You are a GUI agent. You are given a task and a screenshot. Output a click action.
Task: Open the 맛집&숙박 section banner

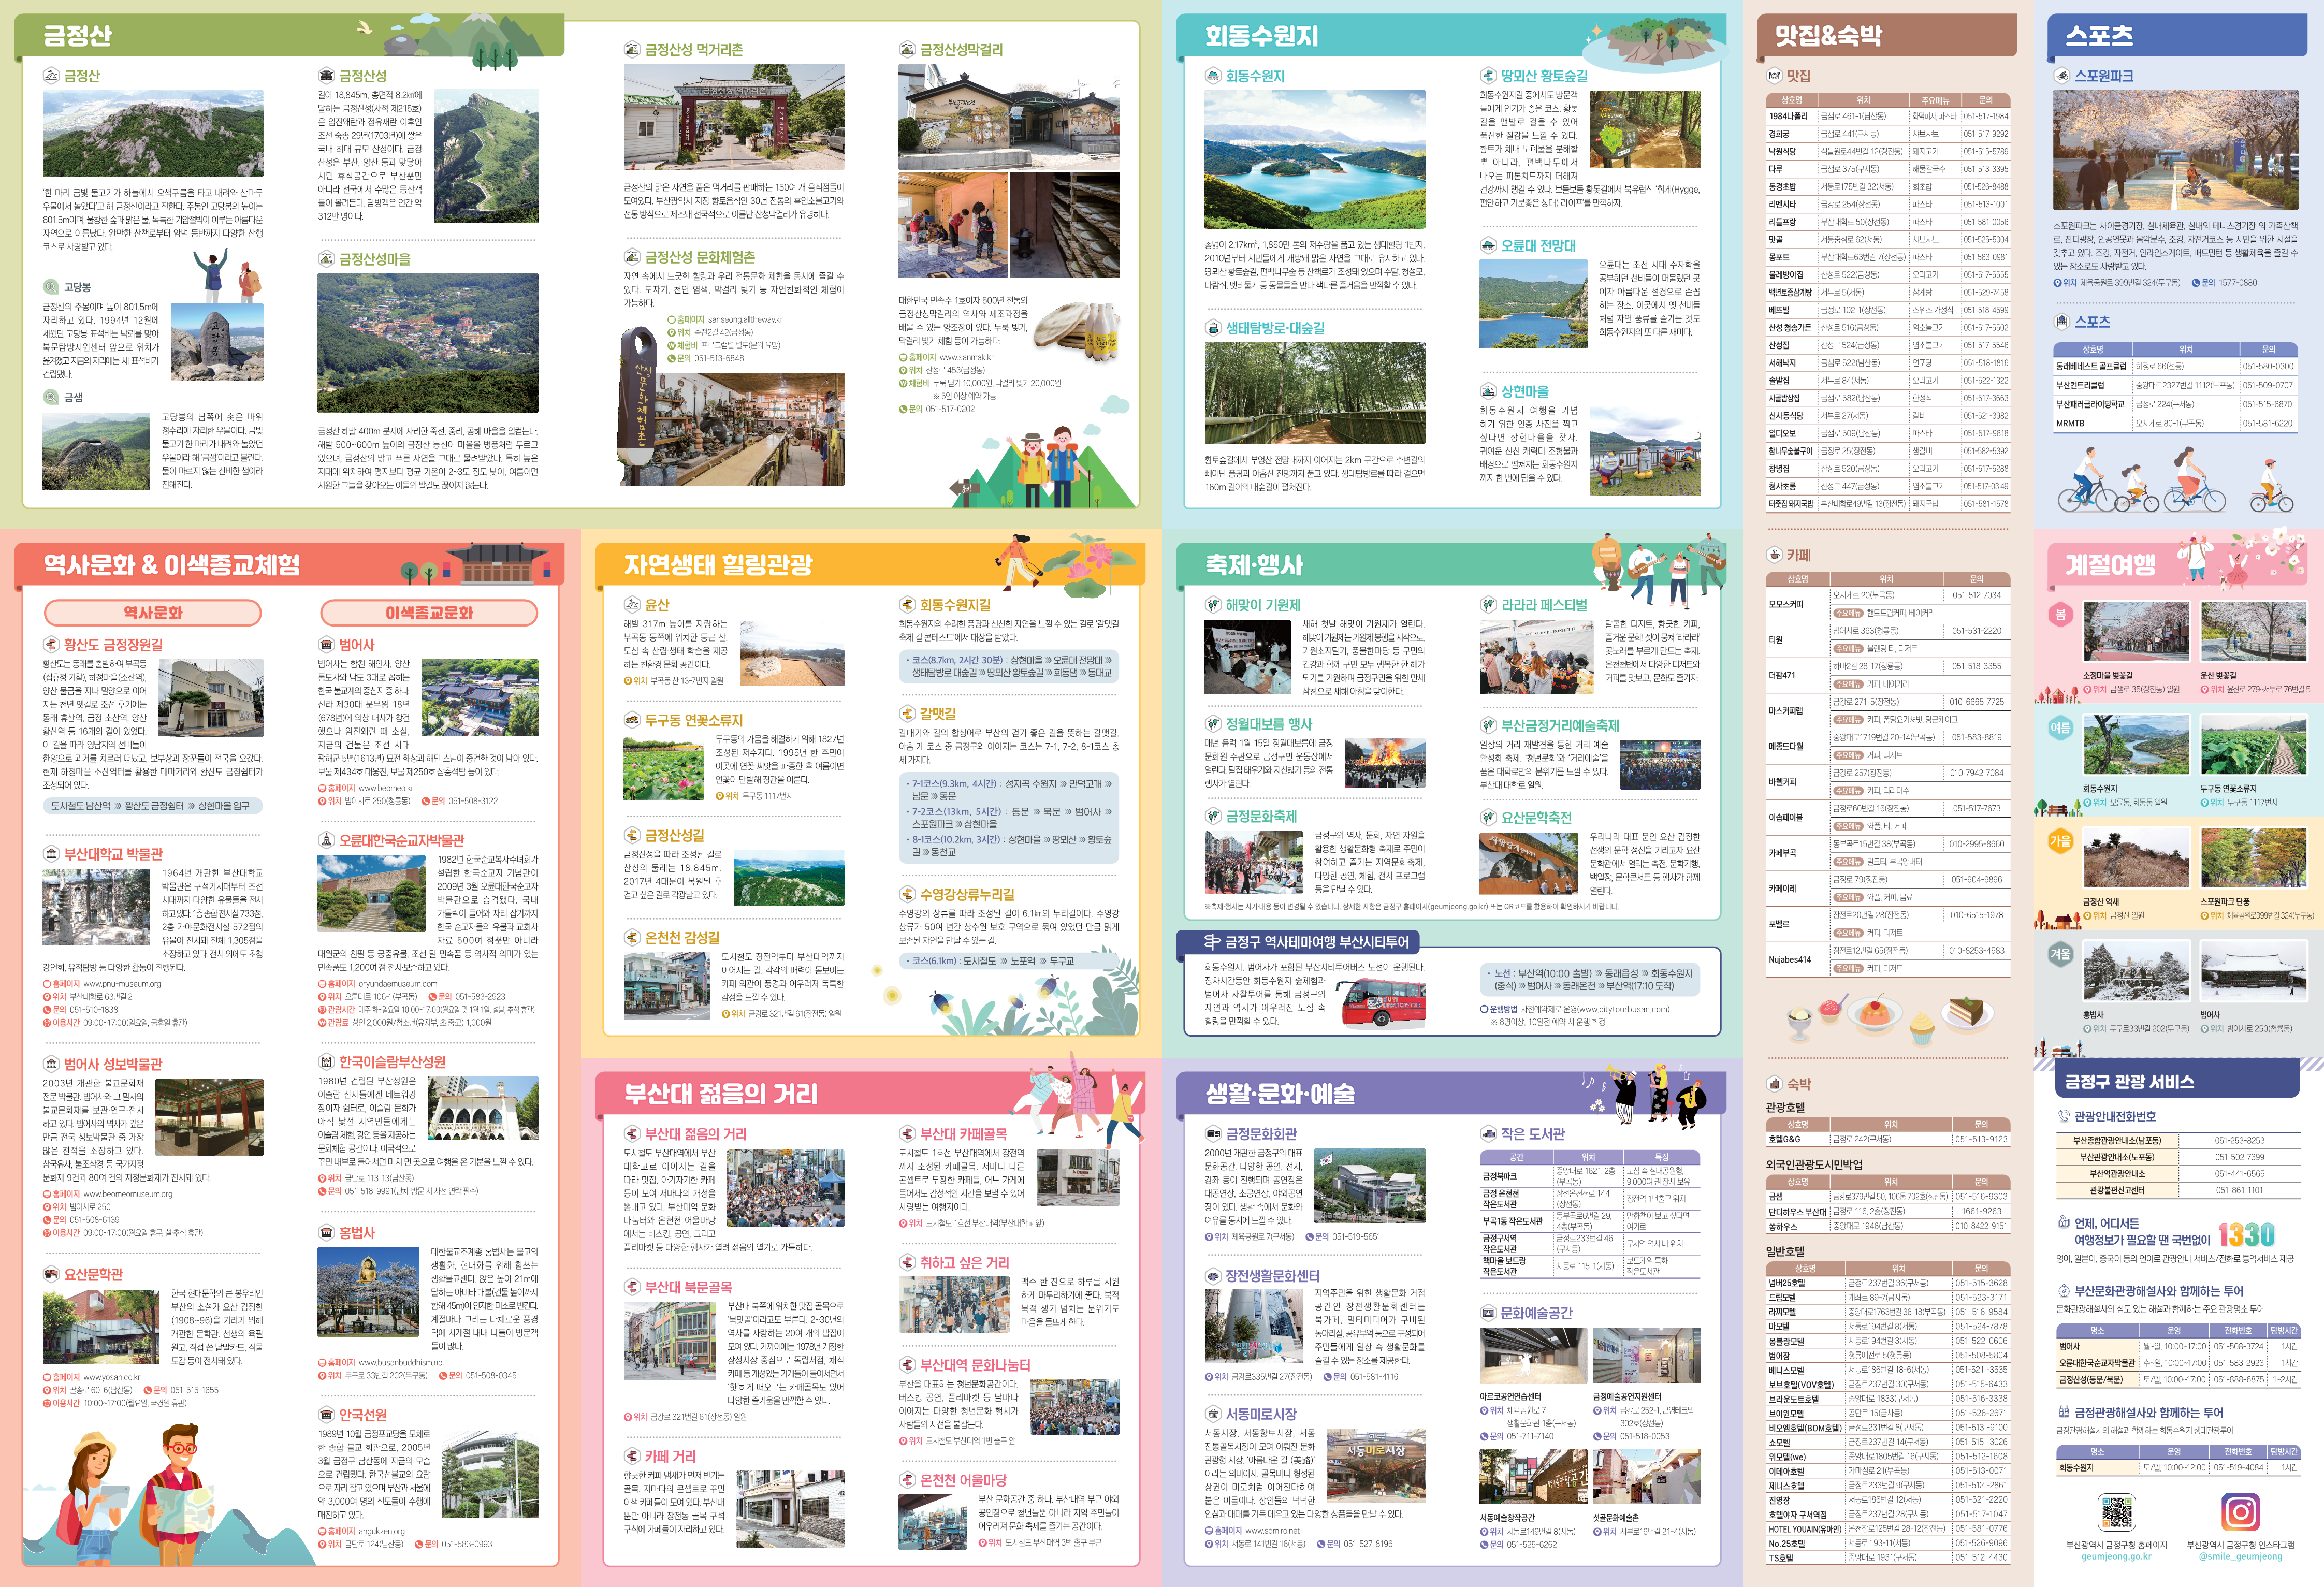click(1888, 36)
